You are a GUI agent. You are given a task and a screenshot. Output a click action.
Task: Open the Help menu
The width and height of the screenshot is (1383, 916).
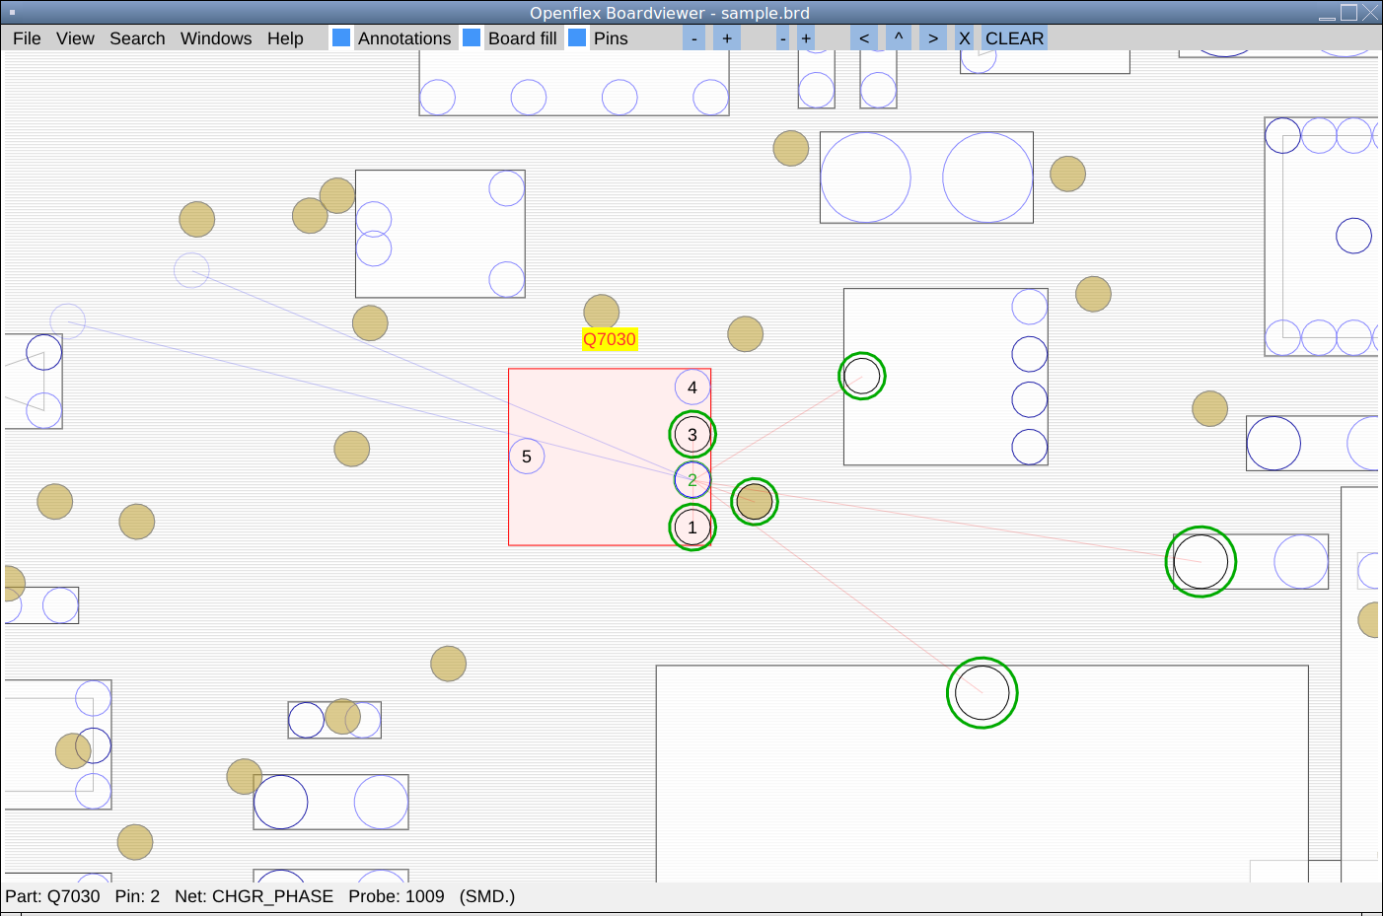click(x=285, y=38)
